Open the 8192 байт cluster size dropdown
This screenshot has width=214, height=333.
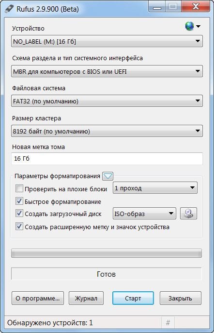[107, 131]
